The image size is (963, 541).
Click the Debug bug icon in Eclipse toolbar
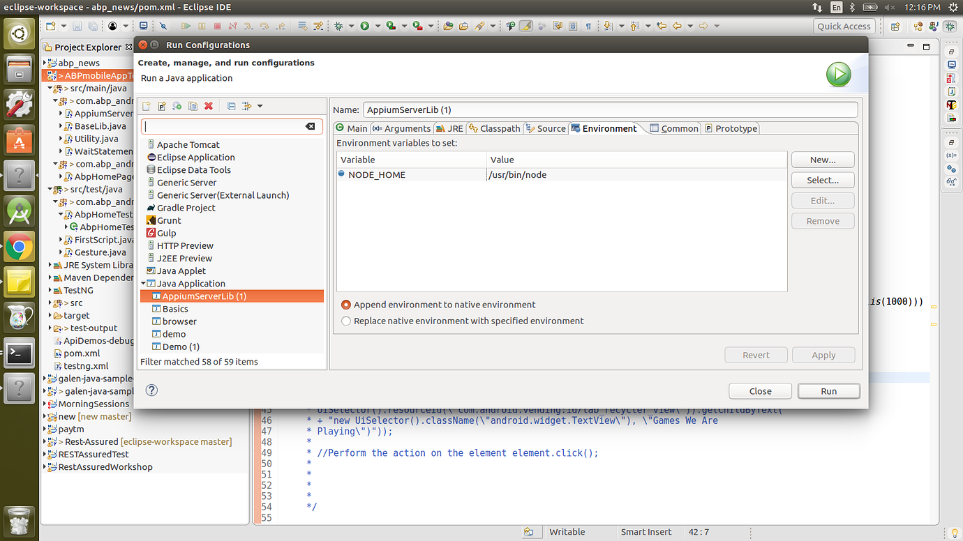[x=338, y=26]
